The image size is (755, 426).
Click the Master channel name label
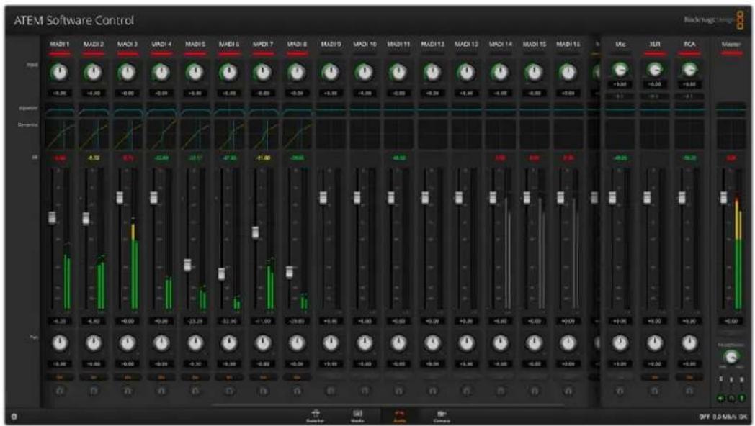731,44
